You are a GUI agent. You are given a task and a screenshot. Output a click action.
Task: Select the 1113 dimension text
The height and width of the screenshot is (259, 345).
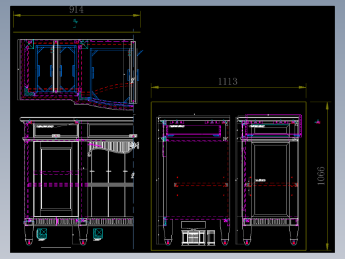[228, 82]
